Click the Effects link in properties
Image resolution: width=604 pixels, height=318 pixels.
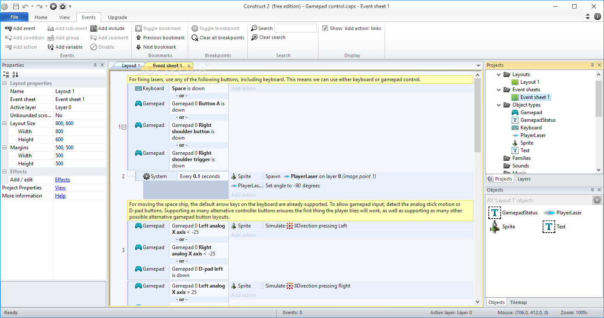[62, 180]
